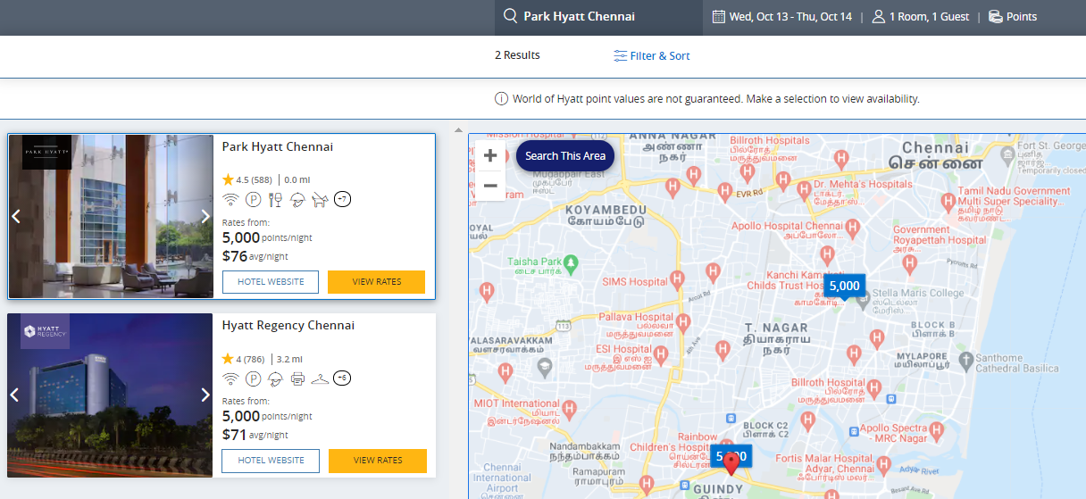Open the Park Hyatt Chennai title link
1086x499 pixels.
coord(278,147)
